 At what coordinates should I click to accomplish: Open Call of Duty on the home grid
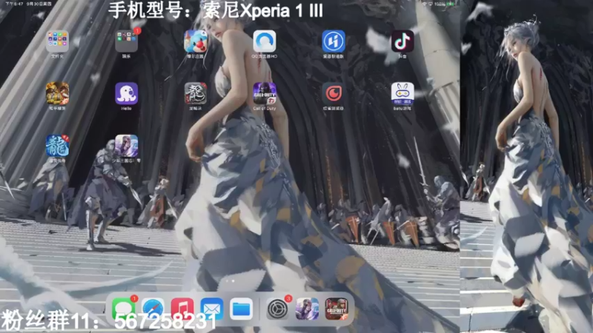click(265, 93)
